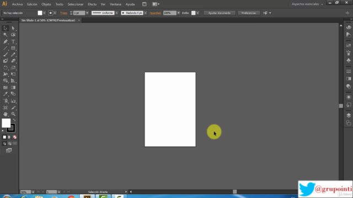Select the Gradient tool
This screenshot has width=353, height=198.
coord(13,87)
